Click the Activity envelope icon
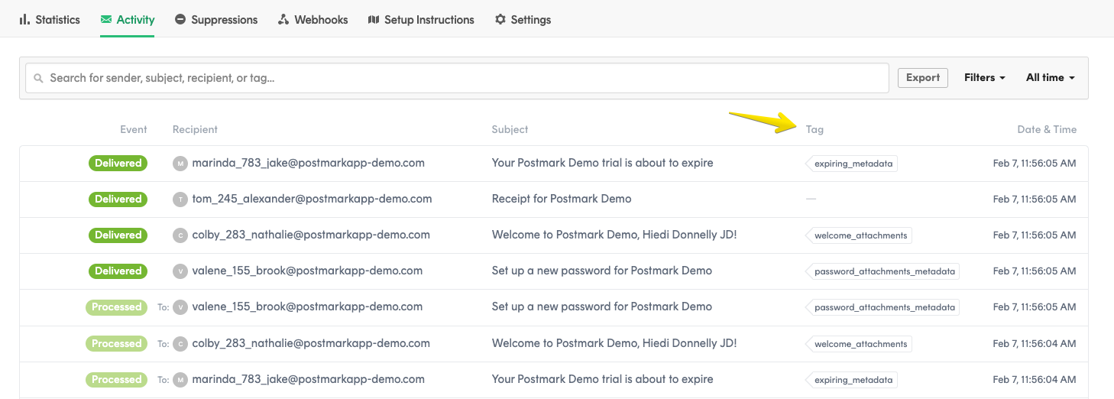 (106, 20)
